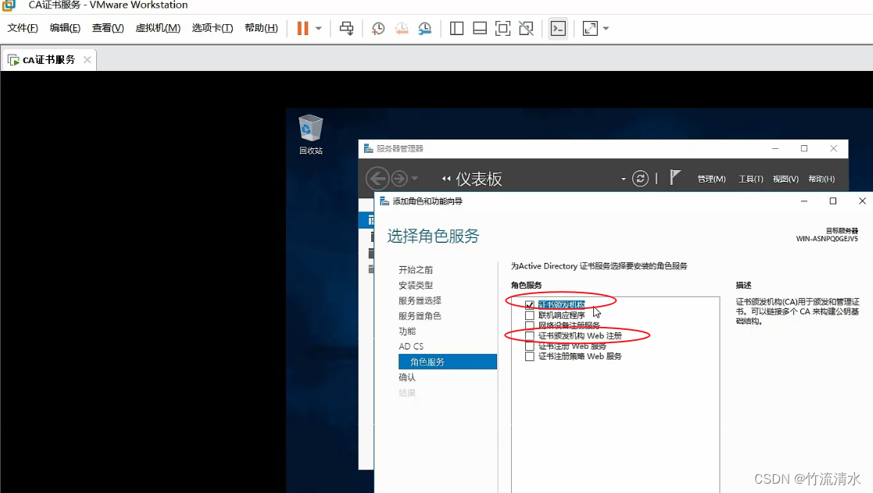Go back in Server Manager

(377, 179)
